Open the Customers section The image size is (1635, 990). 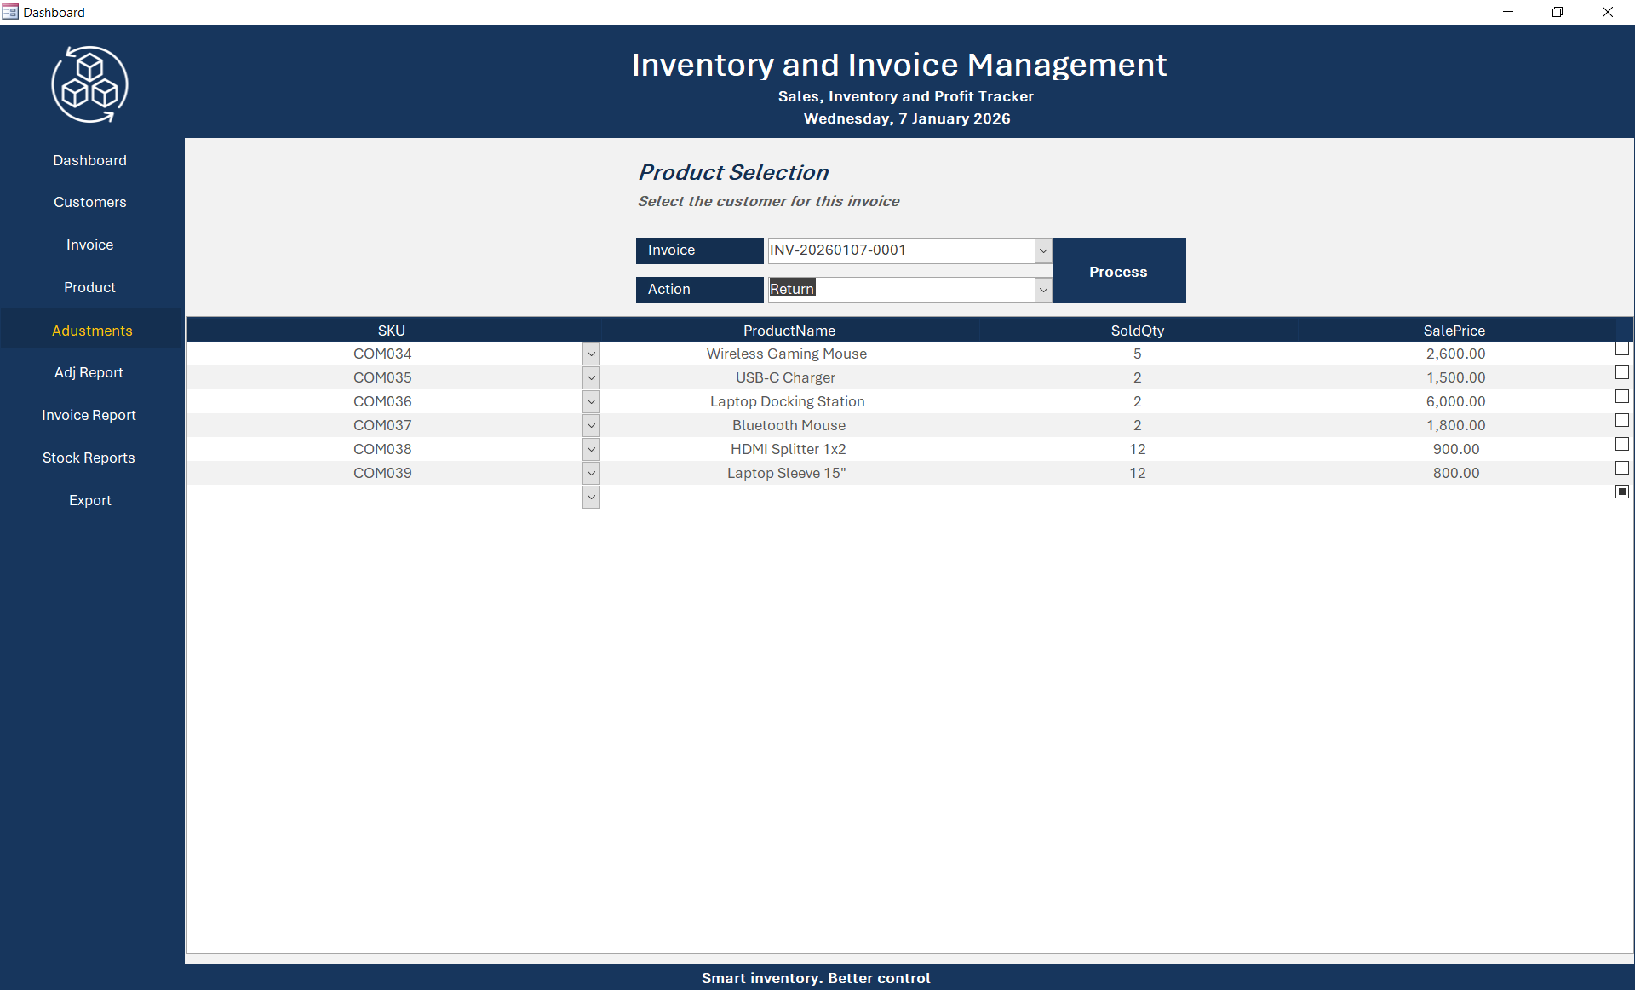point(90,202)
